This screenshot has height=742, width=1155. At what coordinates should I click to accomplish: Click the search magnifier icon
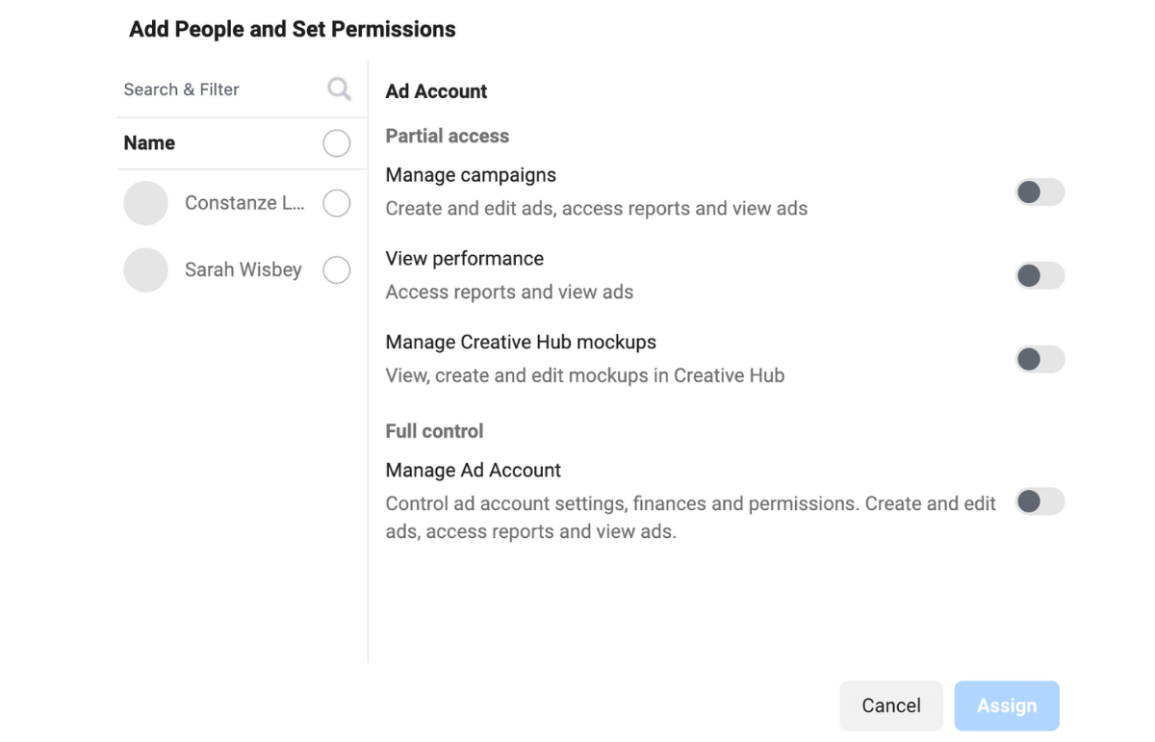[x=339, y=90]
